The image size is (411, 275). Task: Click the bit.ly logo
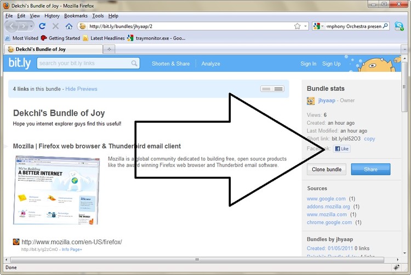tap(20, 64)
